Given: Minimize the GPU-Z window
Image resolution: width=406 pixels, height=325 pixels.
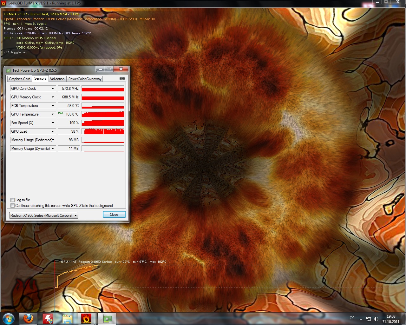Looking at the screenshot, I should click(101, 69).
